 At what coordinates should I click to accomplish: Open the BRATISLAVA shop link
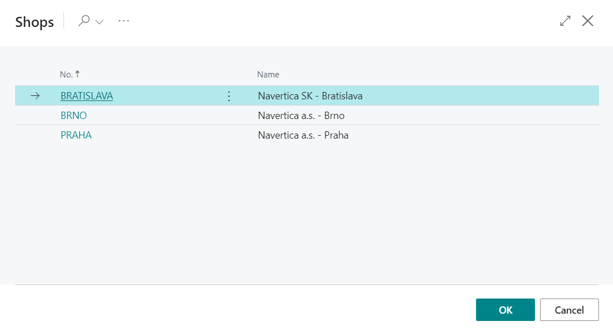click(87, 96)
